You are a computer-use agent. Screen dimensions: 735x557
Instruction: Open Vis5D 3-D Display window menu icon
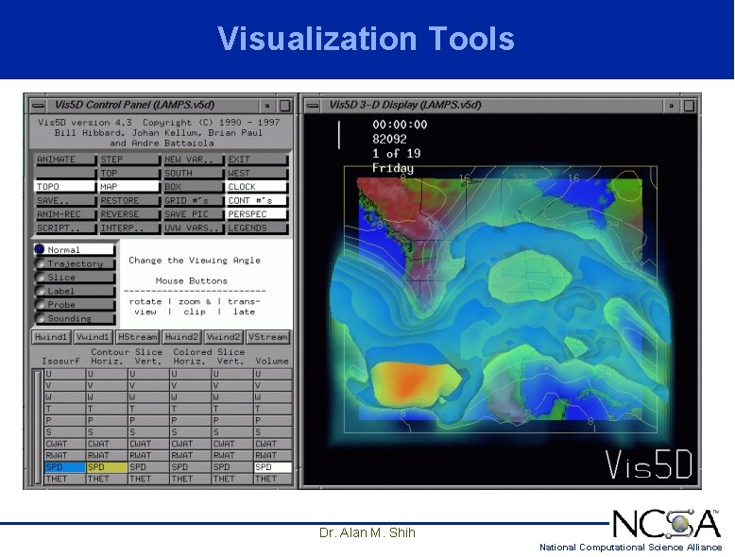click(313, 106)
